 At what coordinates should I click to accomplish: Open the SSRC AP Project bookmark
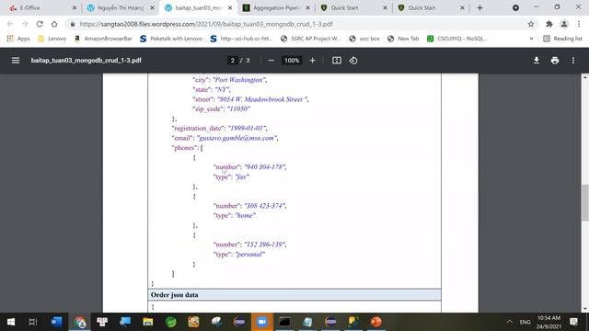coord(311,39)
